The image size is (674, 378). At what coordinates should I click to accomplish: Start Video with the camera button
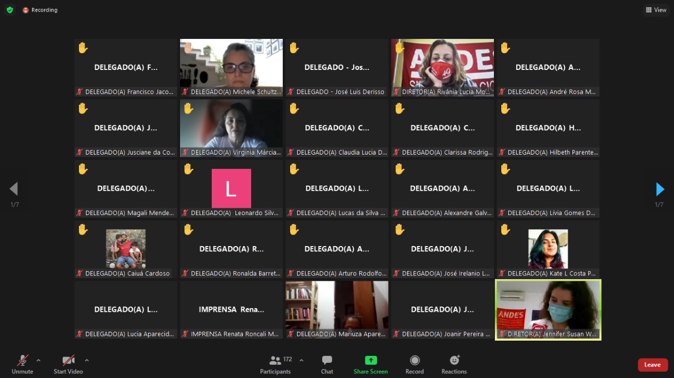coord(68,361)
